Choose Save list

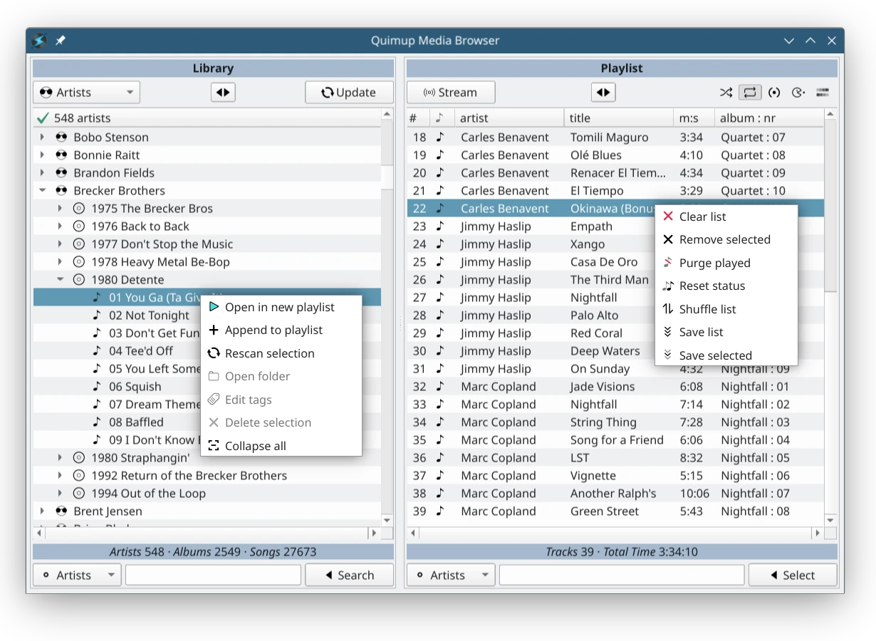pyautogui.click(x=726, y=332)
